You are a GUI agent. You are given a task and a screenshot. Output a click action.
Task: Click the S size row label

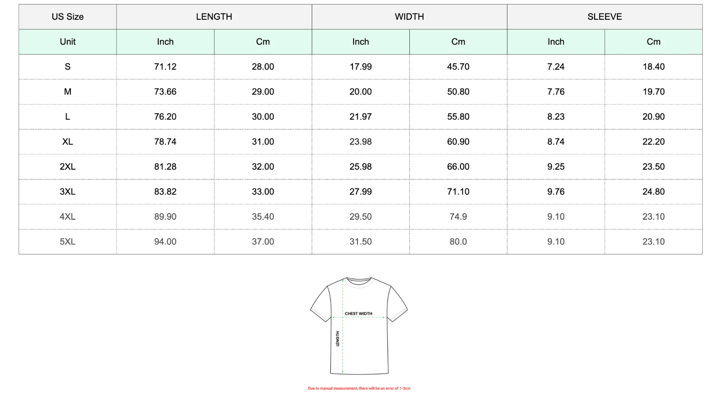(x=68, y=67)
